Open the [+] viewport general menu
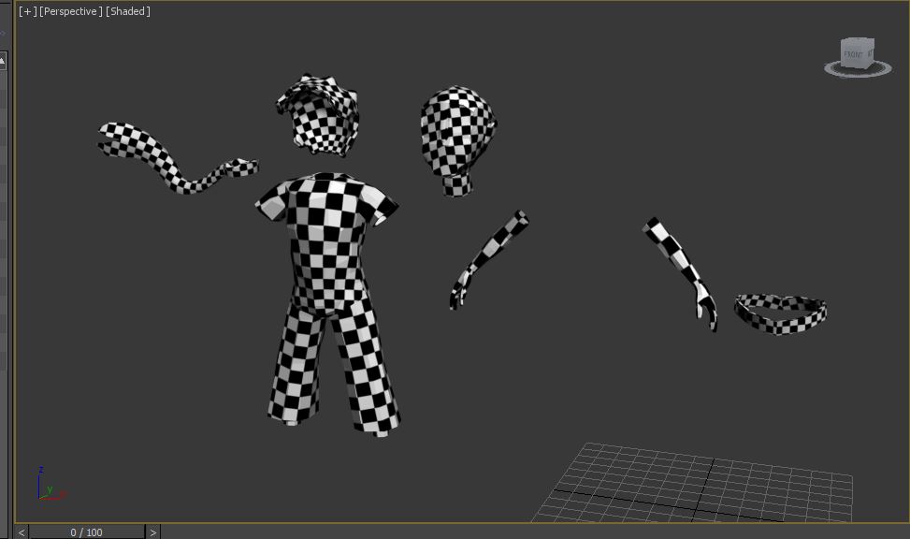The width and height of the screenshot is (910, 539). coord(27,11)
